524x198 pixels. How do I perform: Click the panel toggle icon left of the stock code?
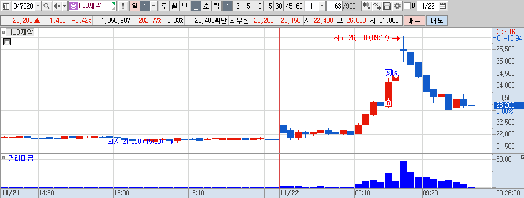tap(6, 6)
